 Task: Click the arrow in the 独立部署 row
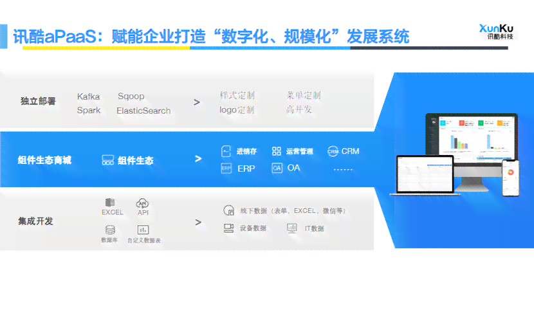pyautogui.click(x=197, y=102)
